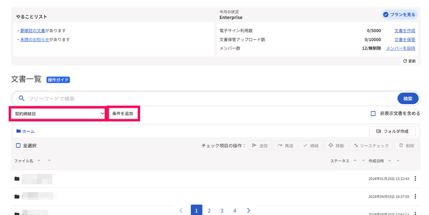This screenshot has width=429, height=215.
Task: Sort ファイル名 ascending with up arrow
Action: [39, 161]
